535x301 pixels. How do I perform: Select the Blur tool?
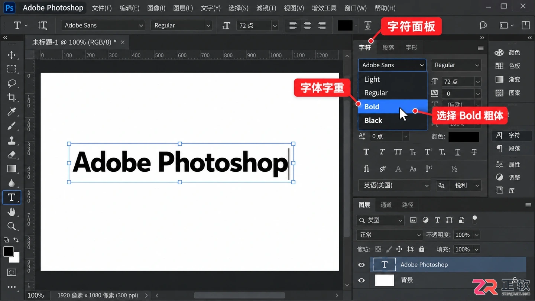point(12,183)
